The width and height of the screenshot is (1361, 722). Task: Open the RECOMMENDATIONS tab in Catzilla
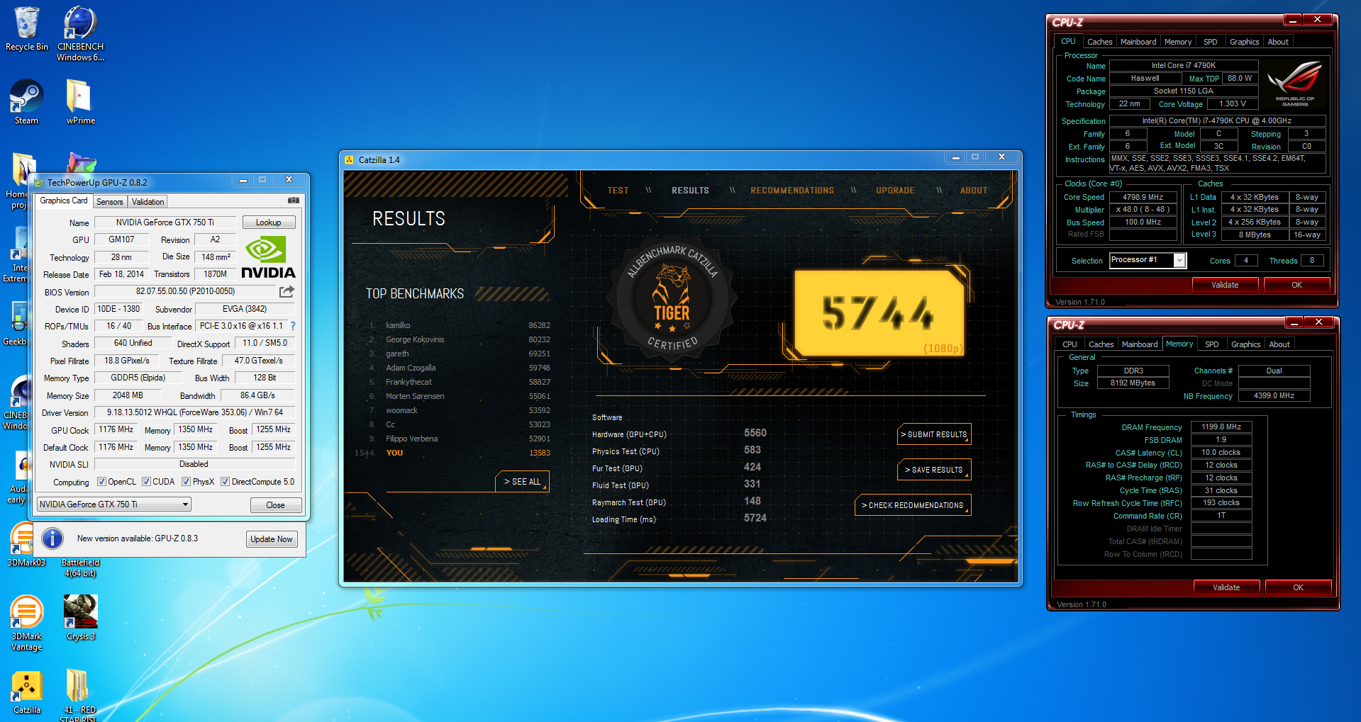(792, 191)
